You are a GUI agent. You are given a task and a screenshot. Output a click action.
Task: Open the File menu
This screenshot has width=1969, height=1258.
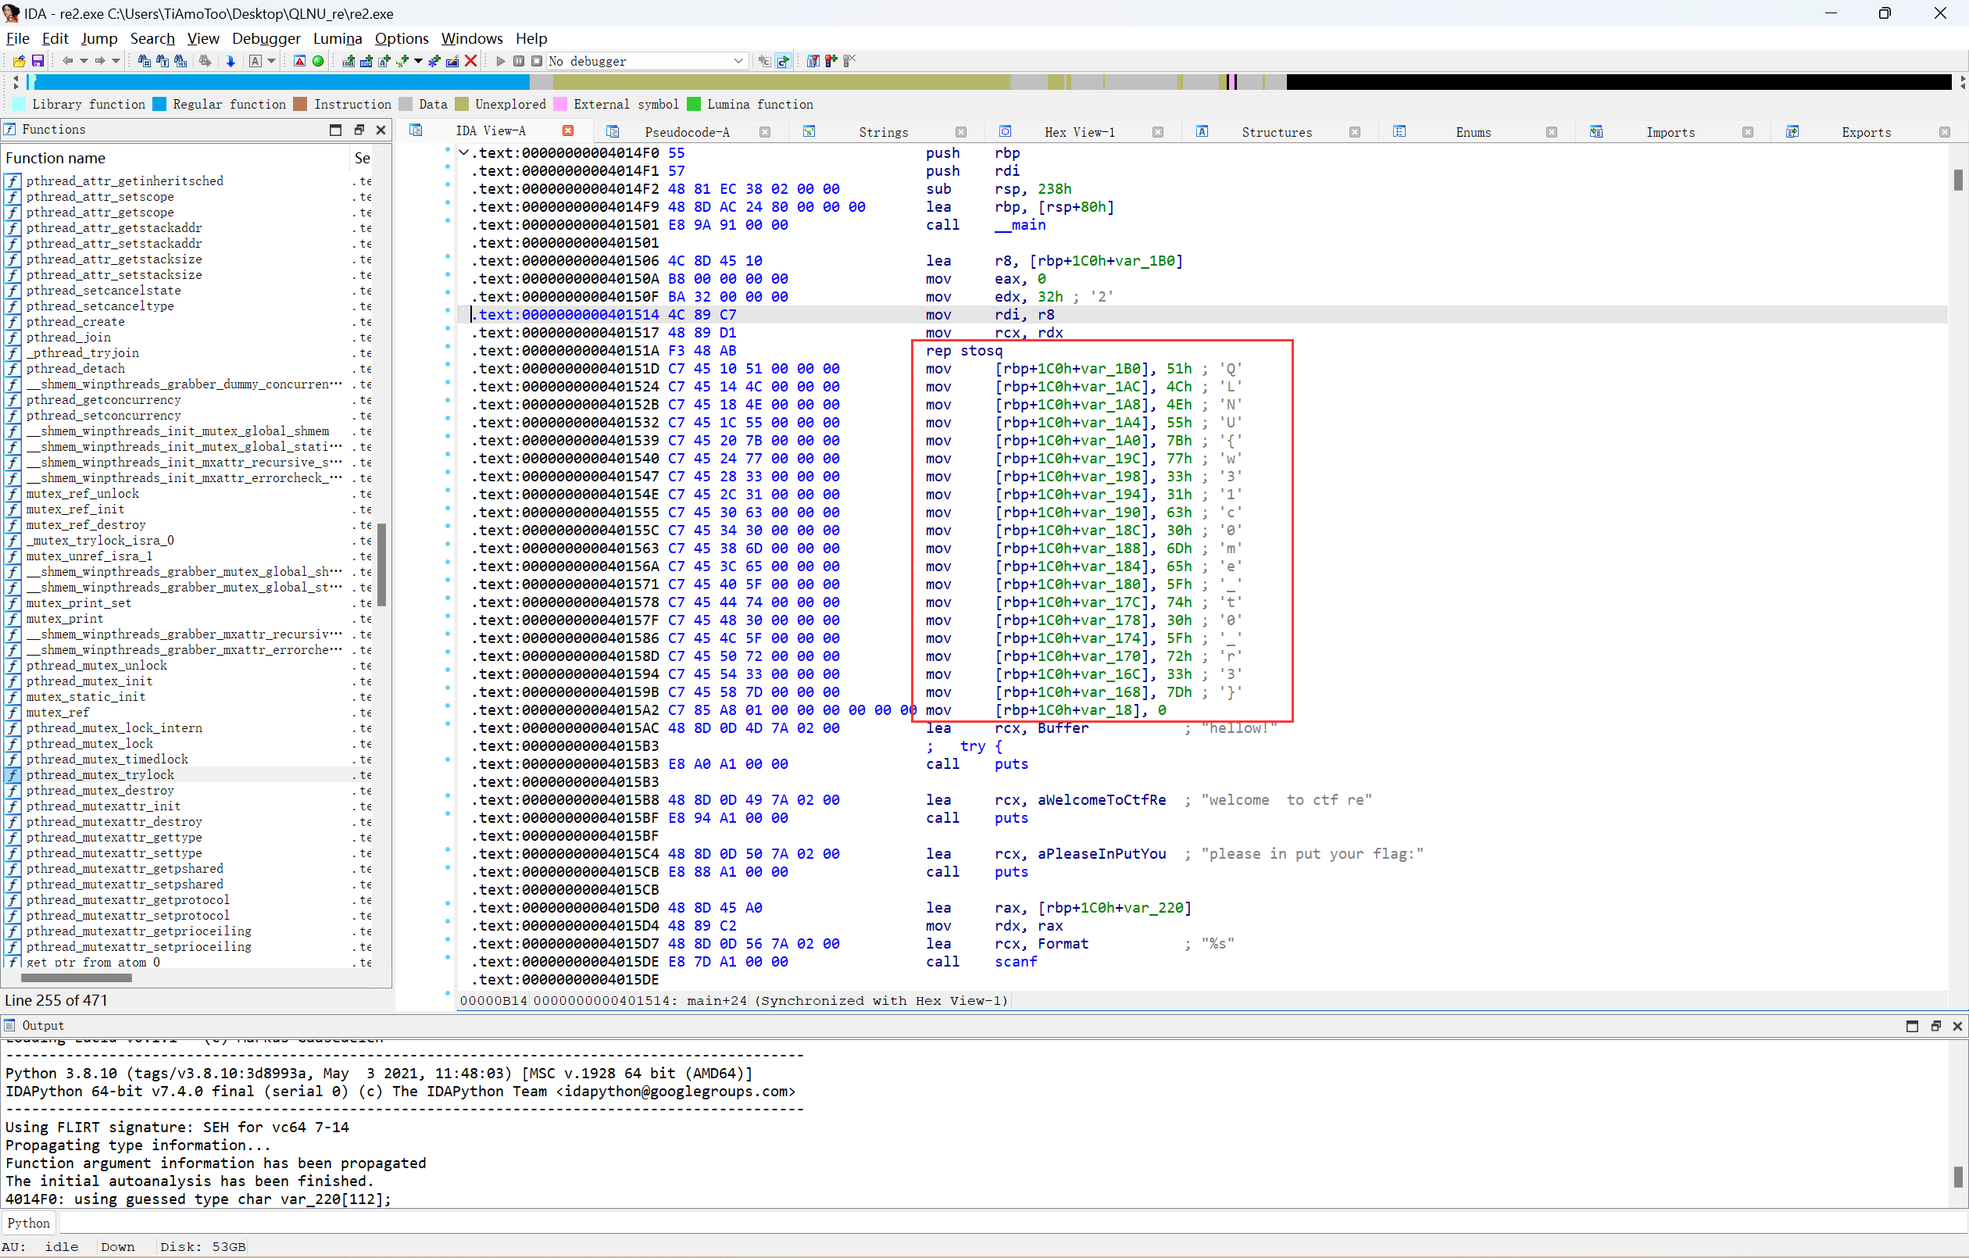click(x=17, y=38)
